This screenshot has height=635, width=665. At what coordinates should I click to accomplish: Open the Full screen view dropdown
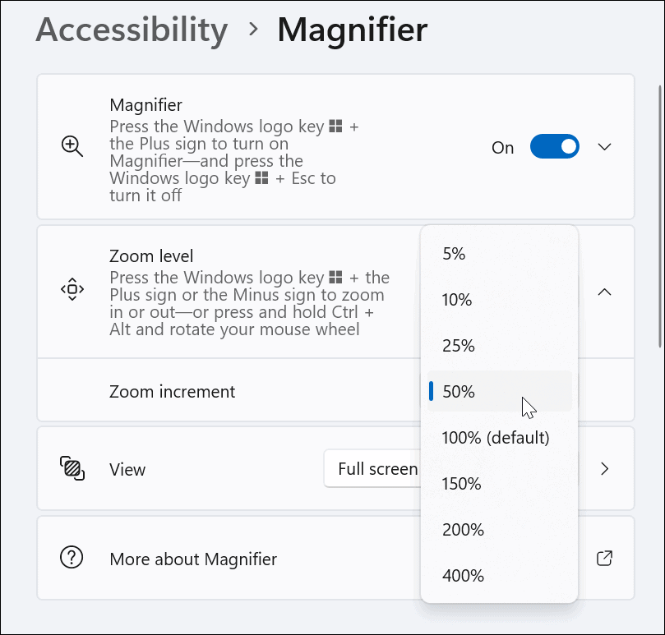(x=378, y=468)
